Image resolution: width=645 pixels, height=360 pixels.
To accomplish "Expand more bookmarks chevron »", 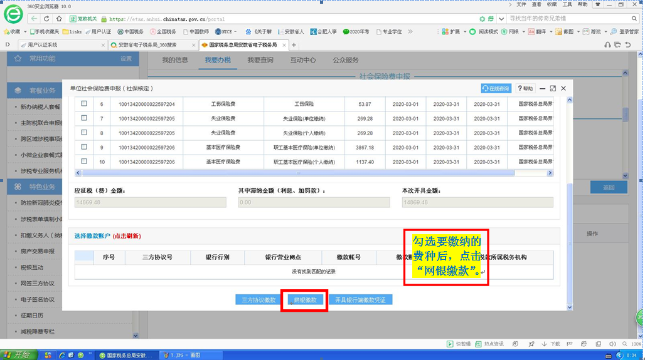I will 410,31.
